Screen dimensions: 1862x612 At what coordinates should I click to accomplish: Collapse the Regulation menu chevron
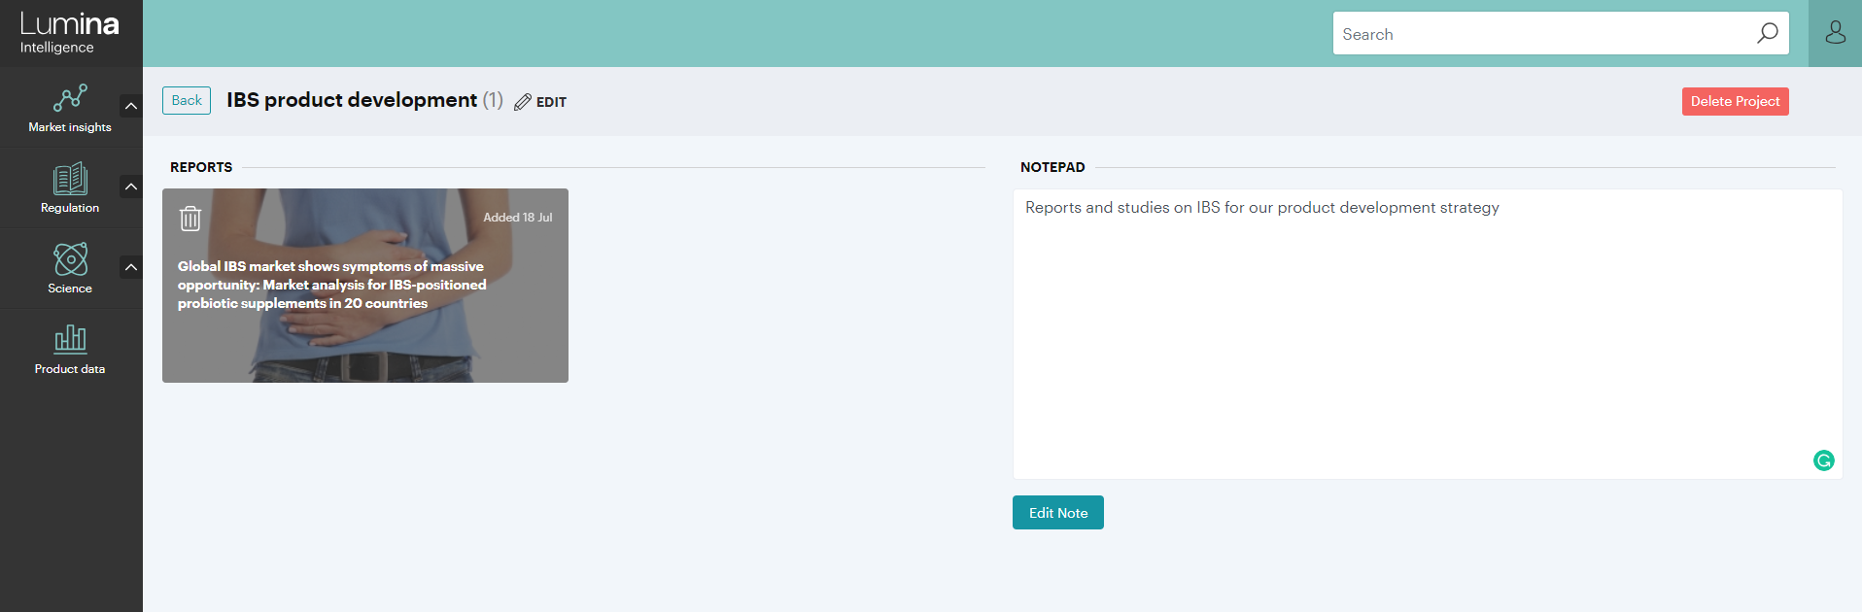[131, 187]
